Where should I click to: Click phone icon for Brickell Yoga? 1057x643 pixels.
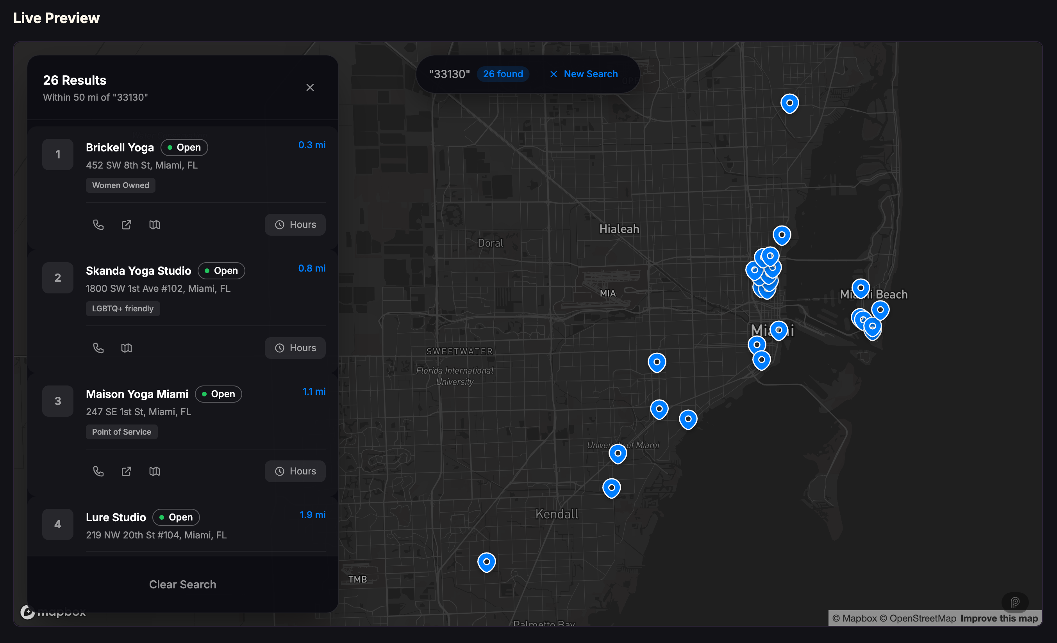click(98, 224)
